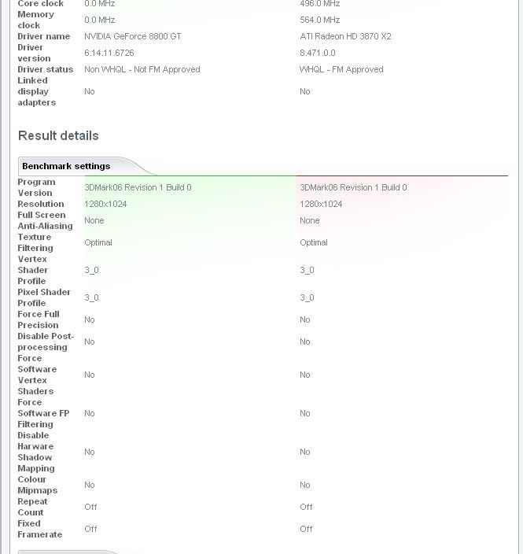Select the NVIDIA GeForce 8800 GT driver name
This screenshot has height=554, width=523.
pos(133,36)
